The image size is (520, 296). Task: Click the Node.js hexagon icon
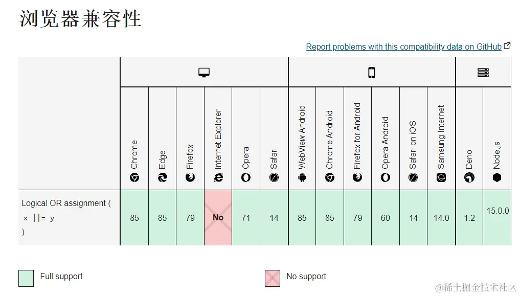click(497, 177)
